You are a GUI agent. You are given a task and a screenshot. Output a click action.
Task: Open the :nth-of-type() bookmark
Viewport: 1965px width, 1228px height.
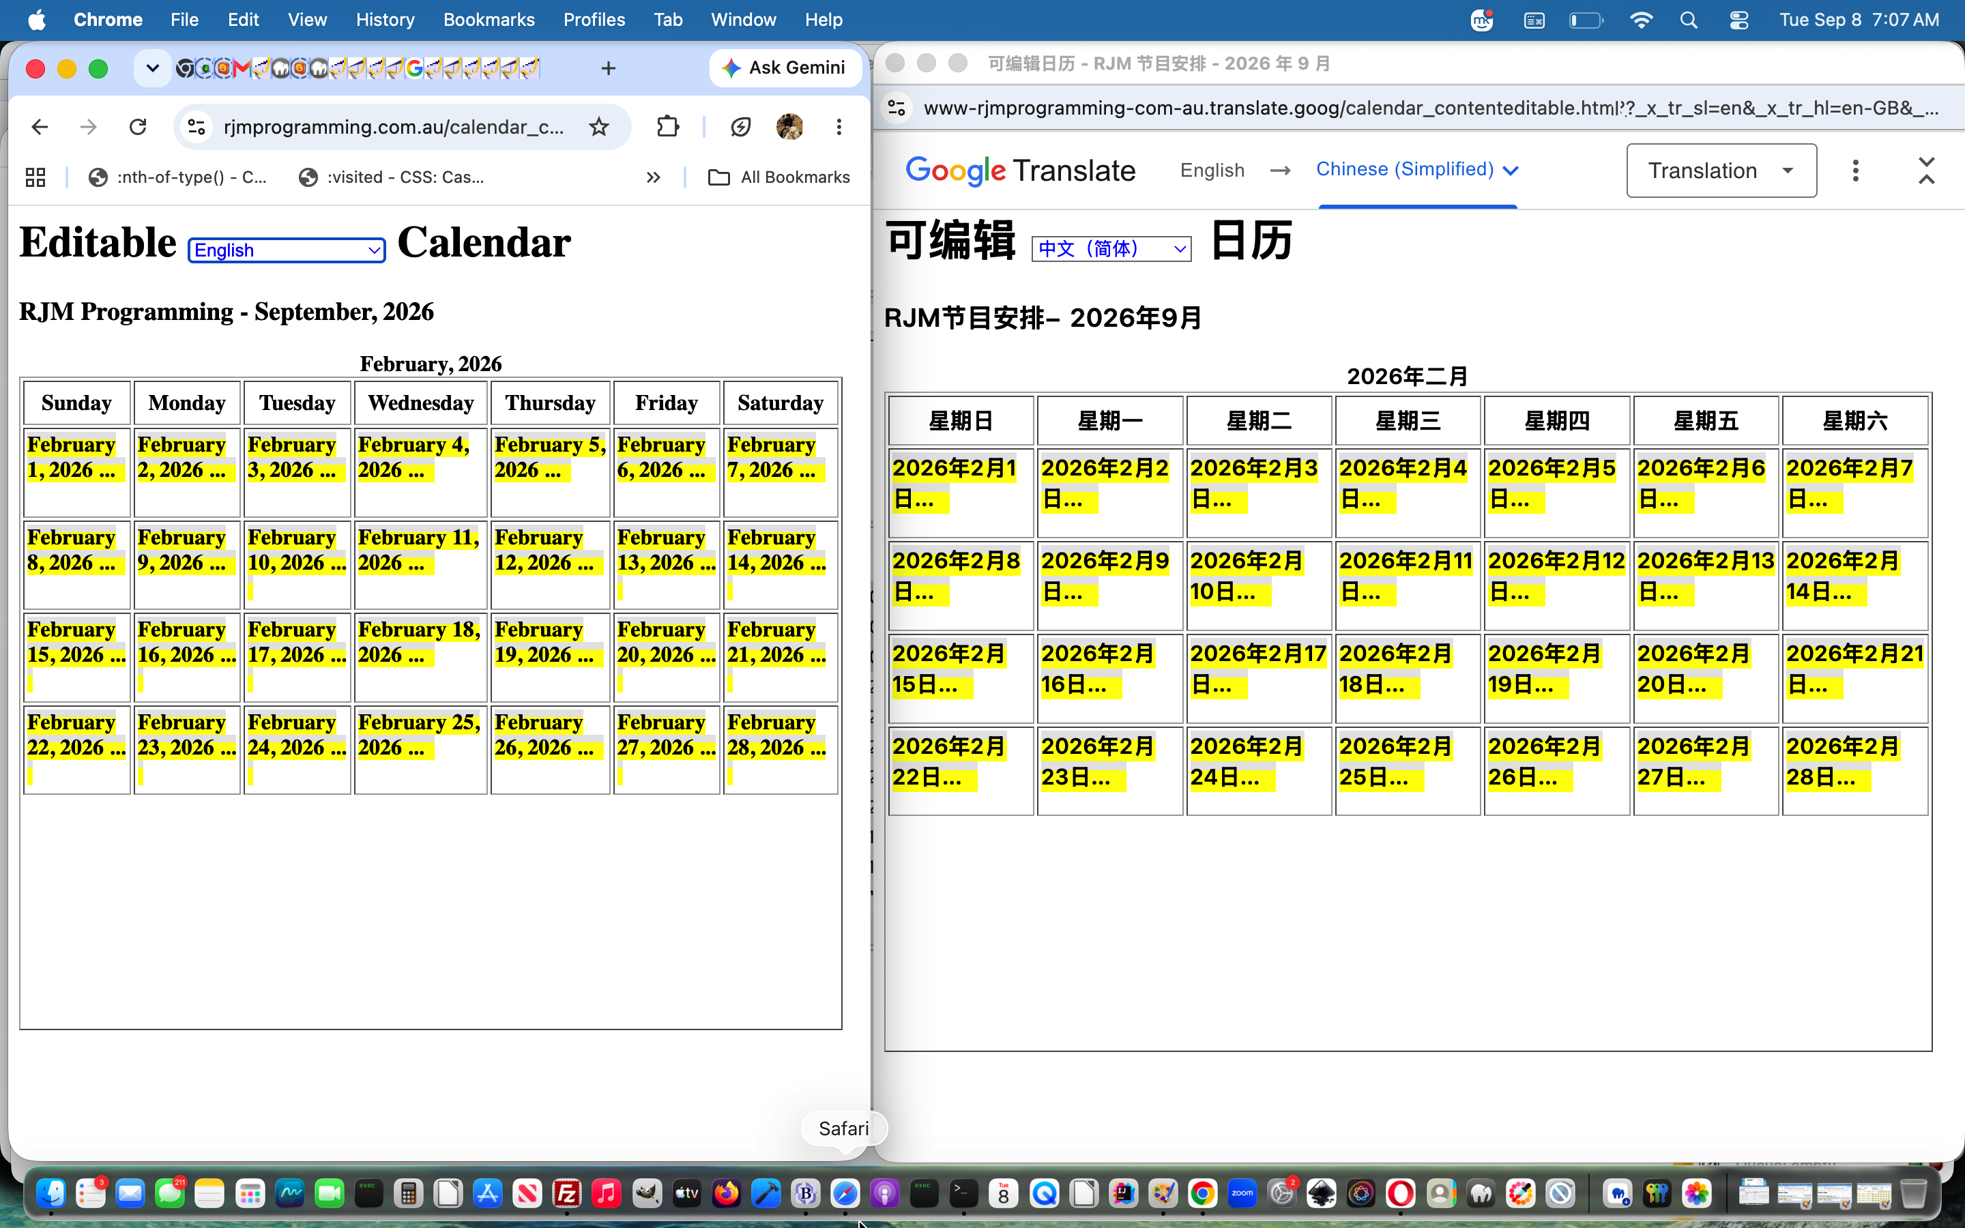178,177
